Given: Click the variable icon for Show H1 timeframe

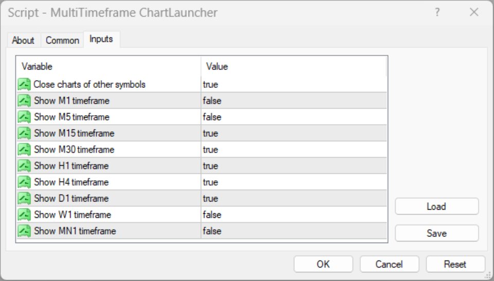Looking at the screenshot, I should click(24, 166).
